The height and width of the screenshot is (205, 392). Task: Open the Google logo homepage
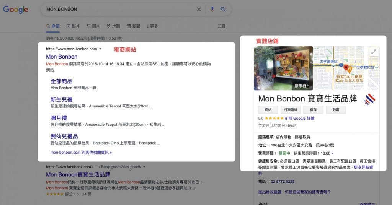15,10
